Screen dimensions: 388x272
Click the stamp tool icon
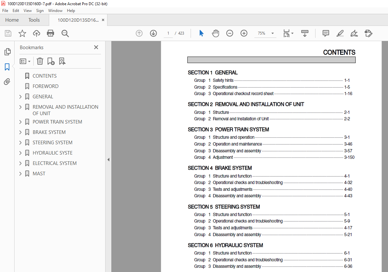(x=369, y=33)
